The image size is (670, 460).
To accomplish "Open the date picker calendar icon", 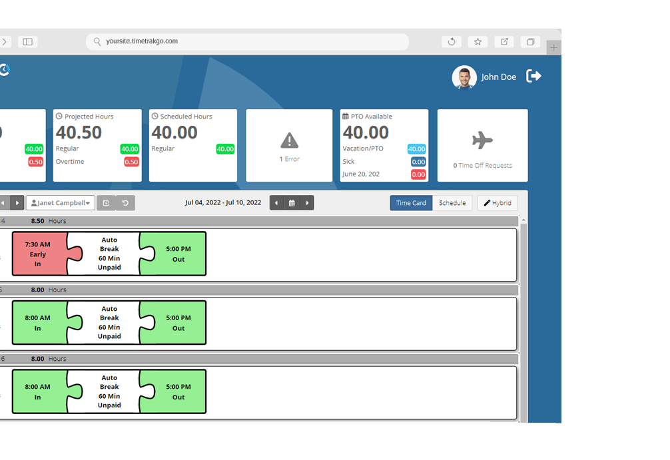I will click(292, 203).
